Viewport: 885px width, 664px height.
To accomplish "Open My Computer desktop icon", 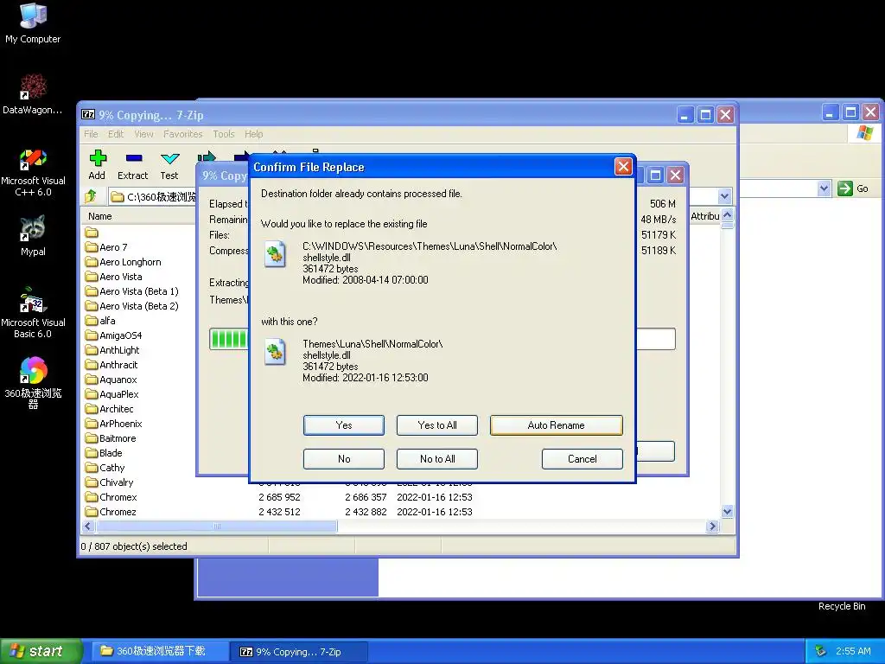I will pos(33,23).
